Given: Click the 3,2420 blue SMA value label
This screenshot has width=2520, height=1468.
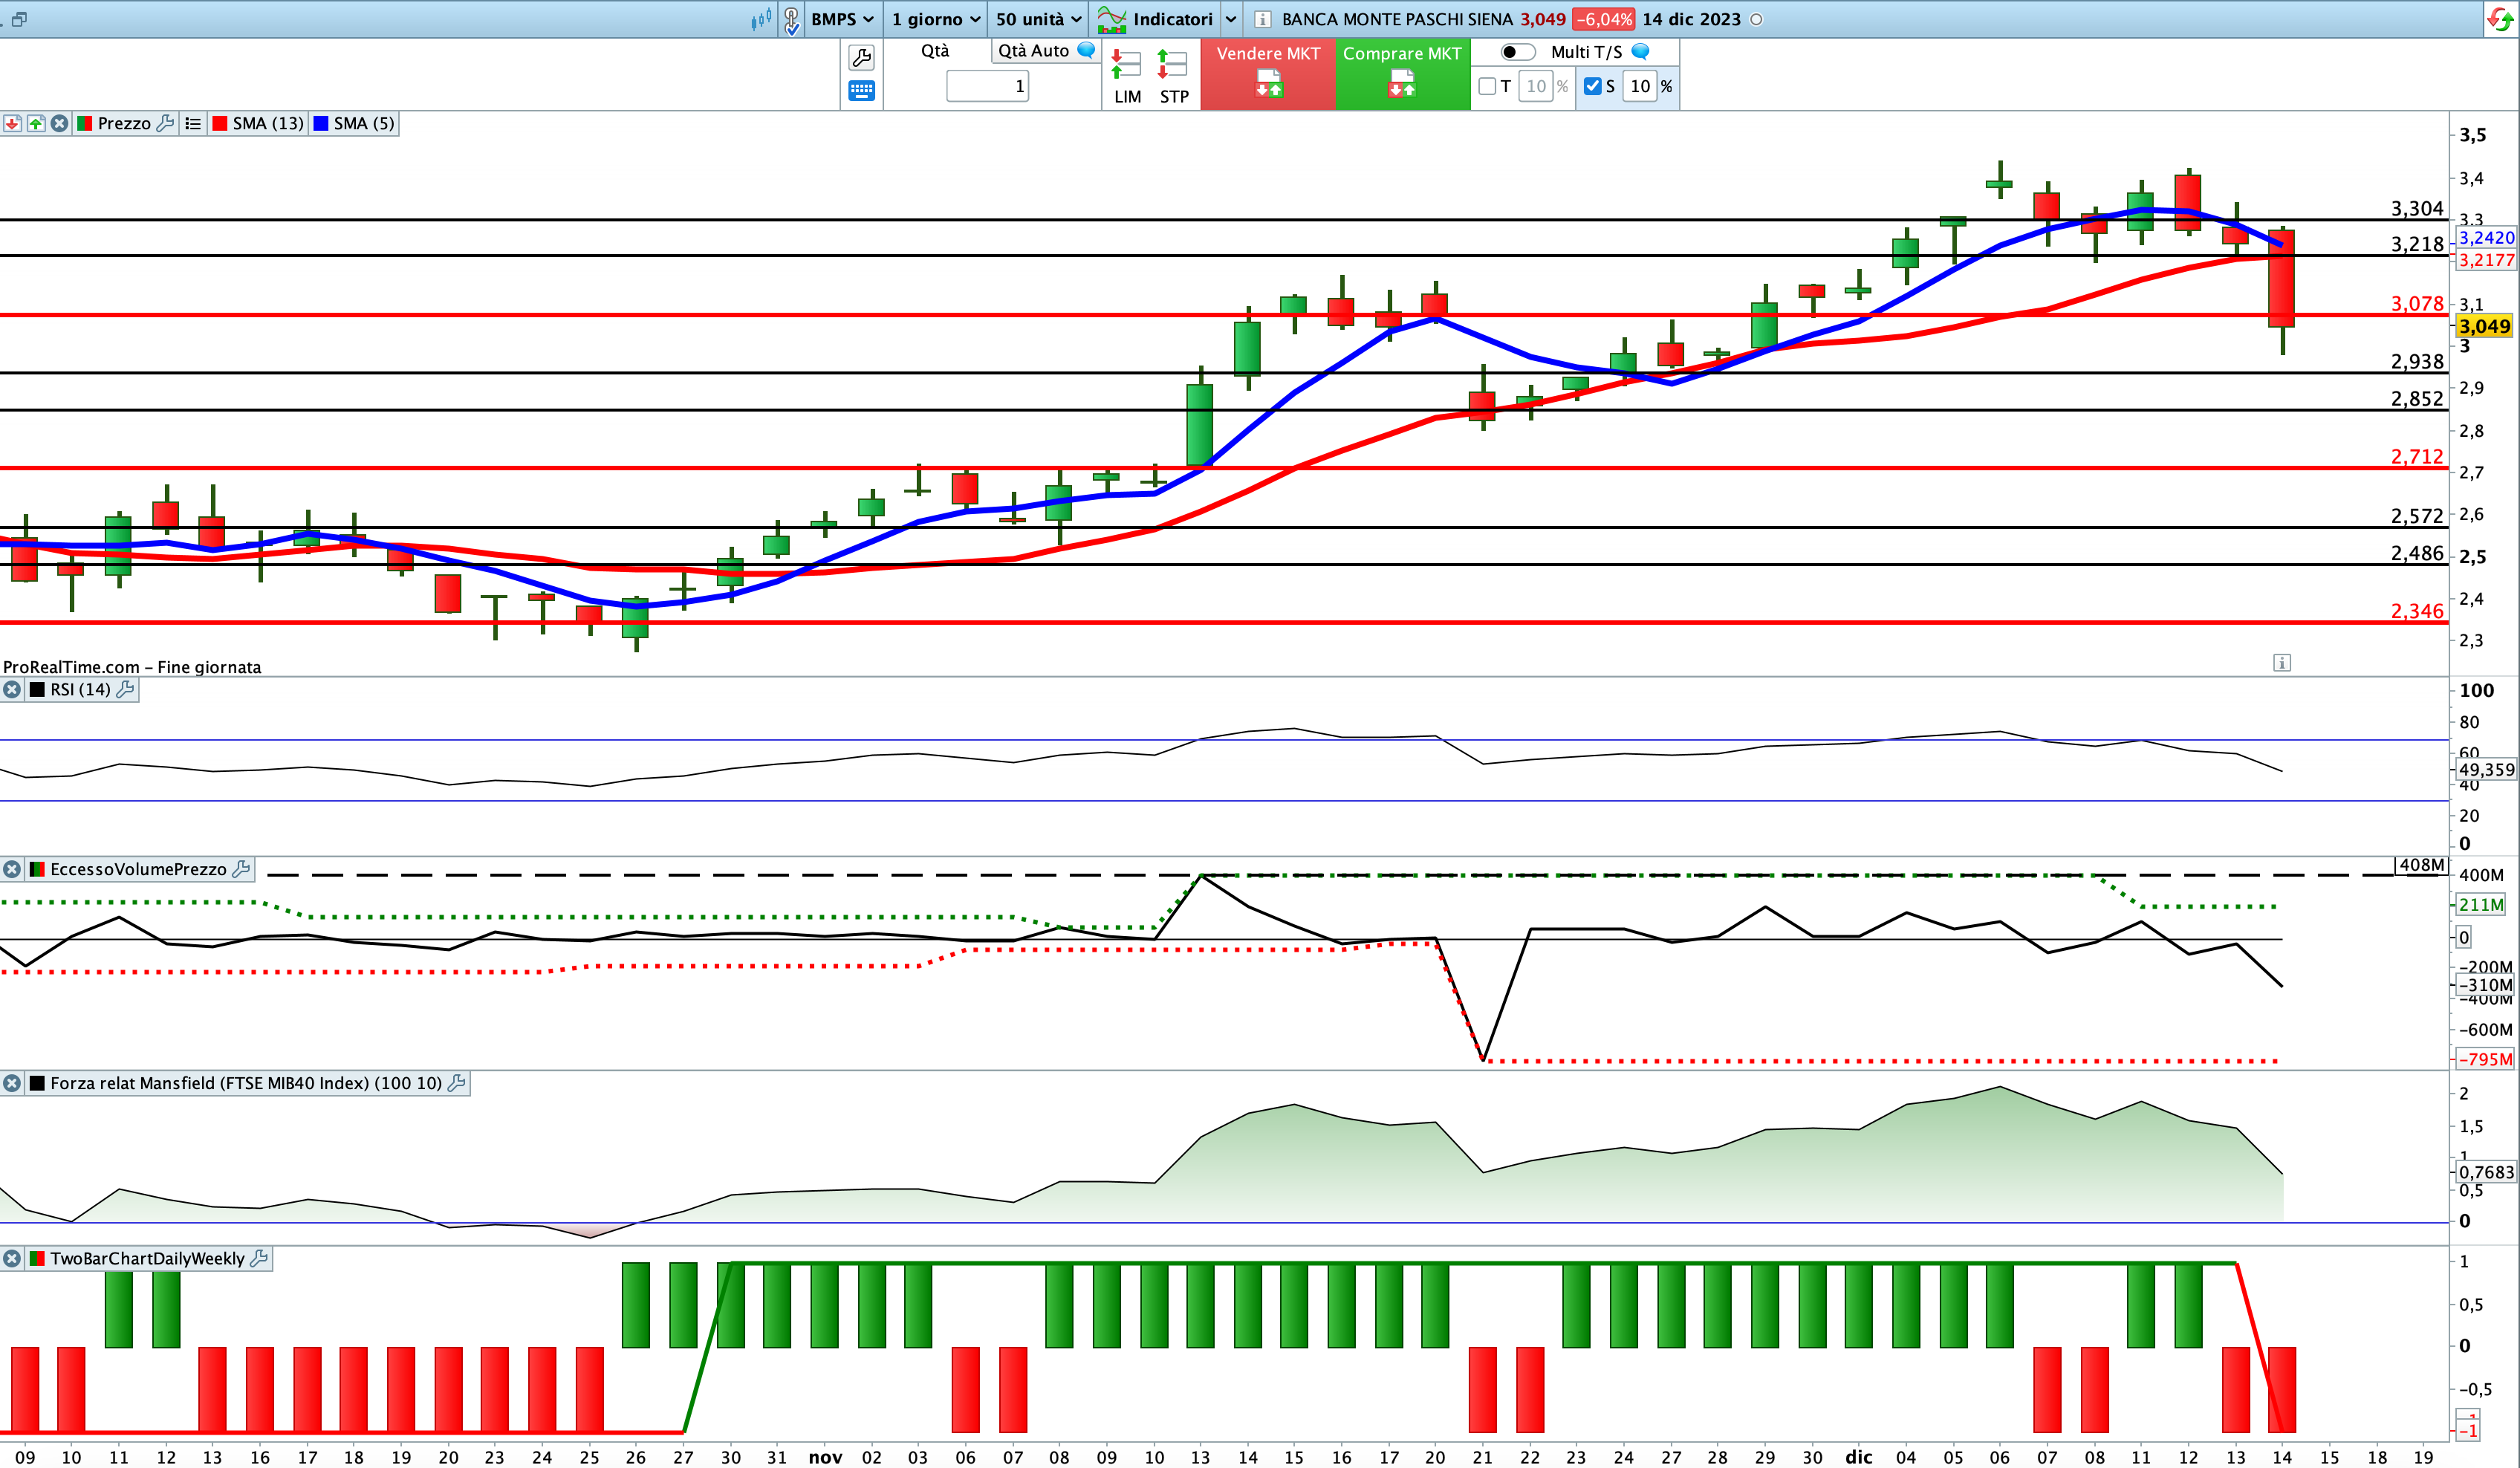Looking at the screenshot, I should coord(2486,238).
